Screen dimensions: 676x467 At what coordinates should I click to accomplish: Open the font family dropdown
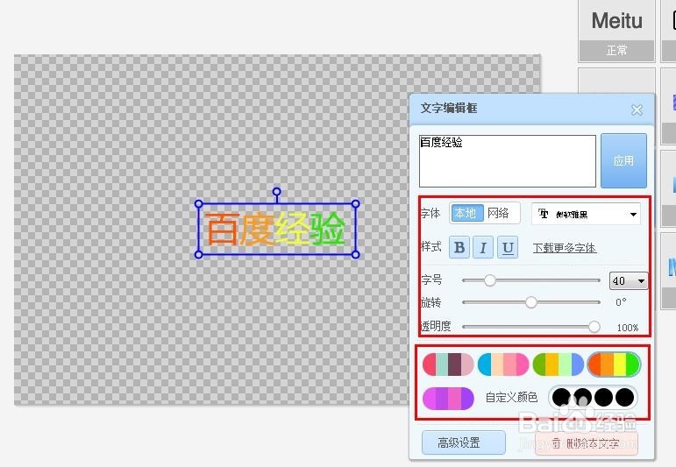point(586,214)
